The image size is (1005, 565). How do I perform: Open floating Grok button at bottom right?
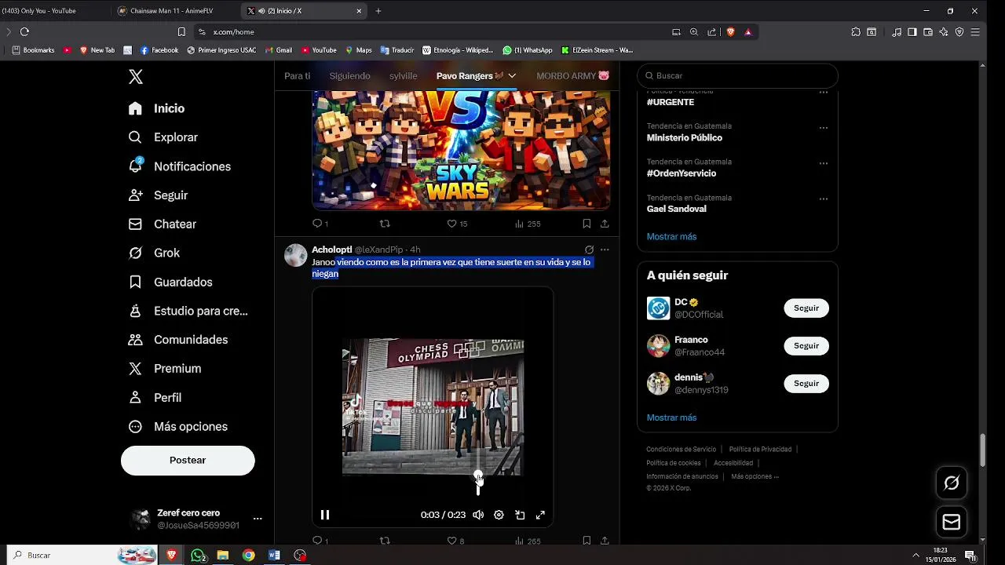pyautogui.click(x=952, y=483)
